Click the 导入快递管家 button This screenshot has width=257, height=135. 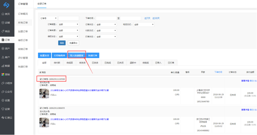tap(76, 55)
